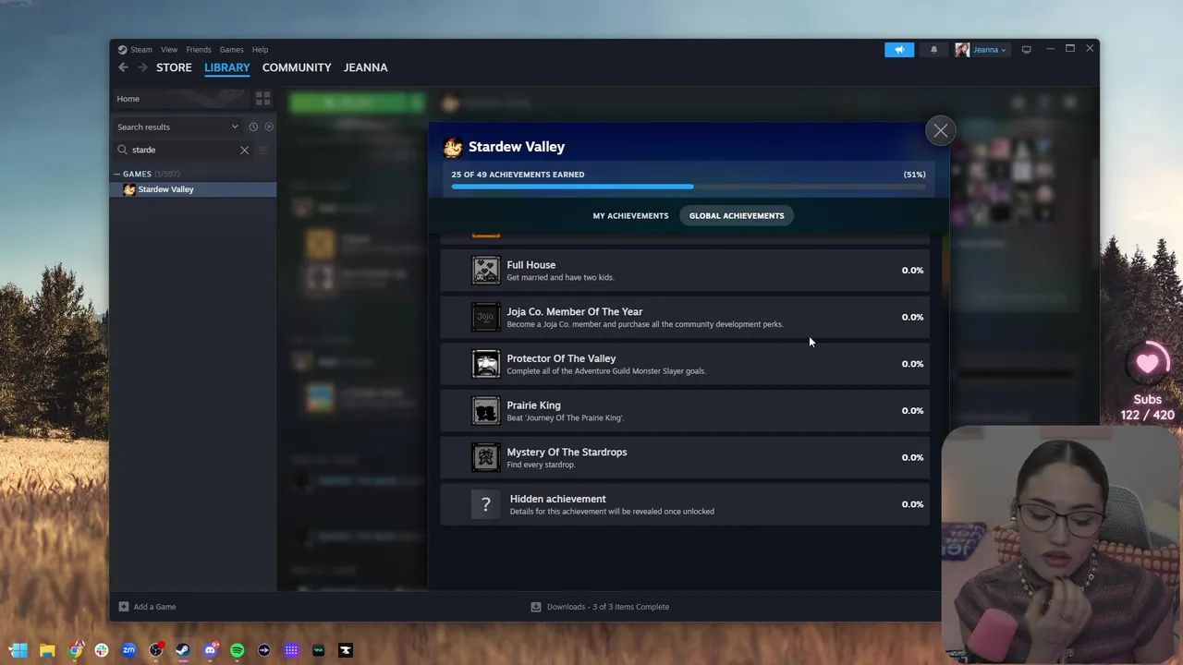Open the JEANNA profile section
Screen dimensions: 1183x665
coord(365,67)
